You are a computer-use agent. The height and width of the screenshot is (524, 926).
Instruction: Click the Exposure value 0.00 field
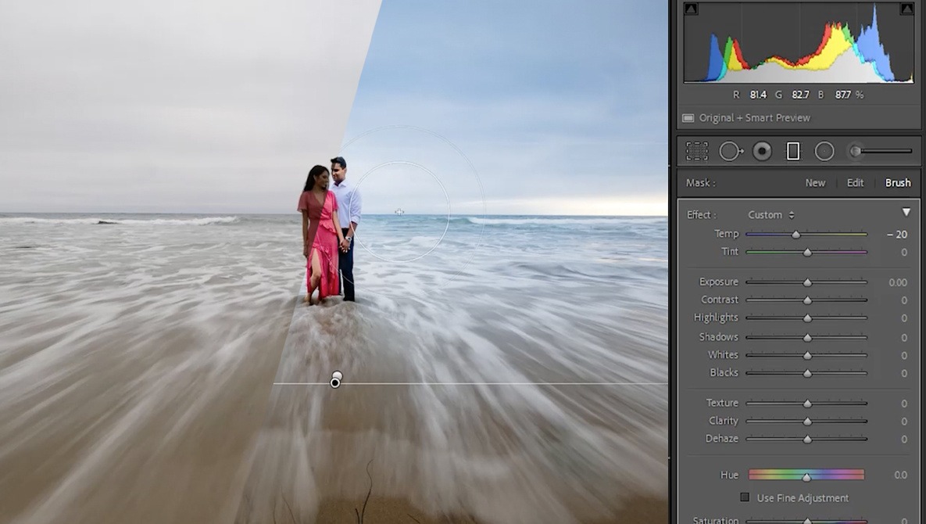coord(898,282)
